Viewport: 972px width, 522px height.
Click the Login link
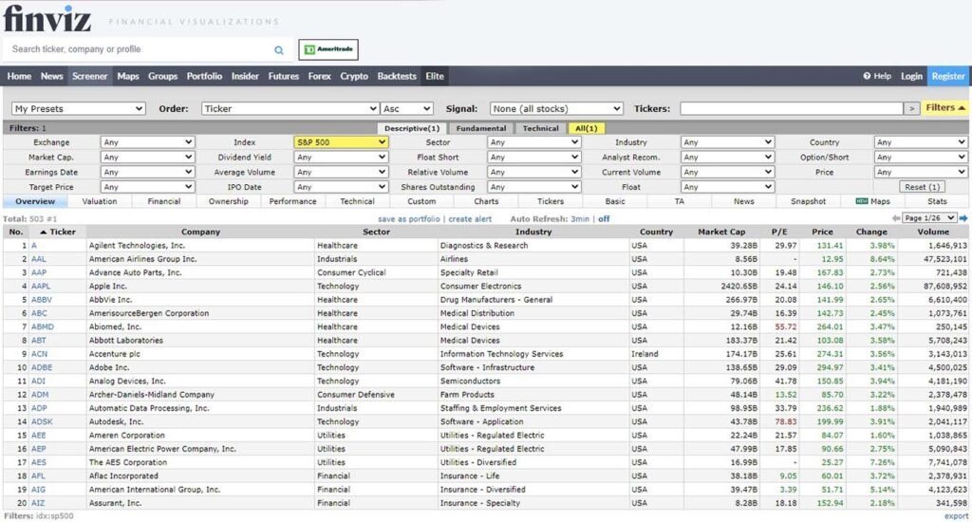coord(911,76)
